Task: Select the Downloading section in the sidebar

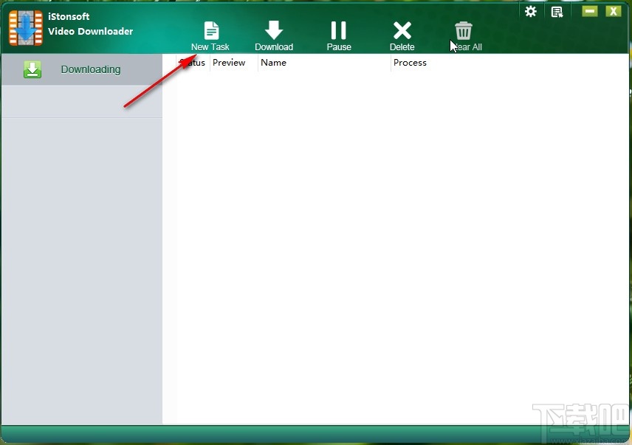Action: pyautogui.click(x=90, y=69)
